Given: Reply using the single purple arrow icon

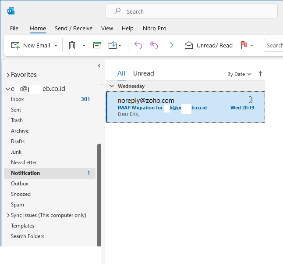Looking at the screenshot, I should click(138, 45).
